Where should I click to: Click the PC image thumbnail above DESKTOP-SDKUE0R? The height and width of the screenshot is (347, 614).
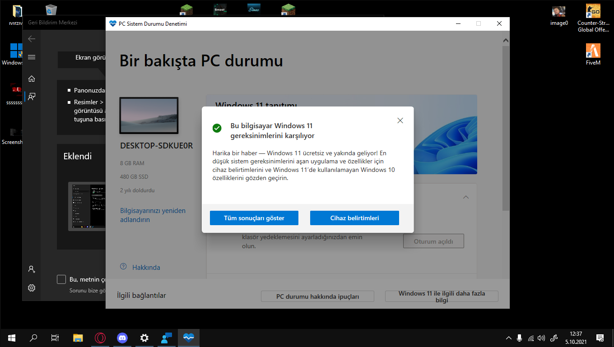click(149, 116)
